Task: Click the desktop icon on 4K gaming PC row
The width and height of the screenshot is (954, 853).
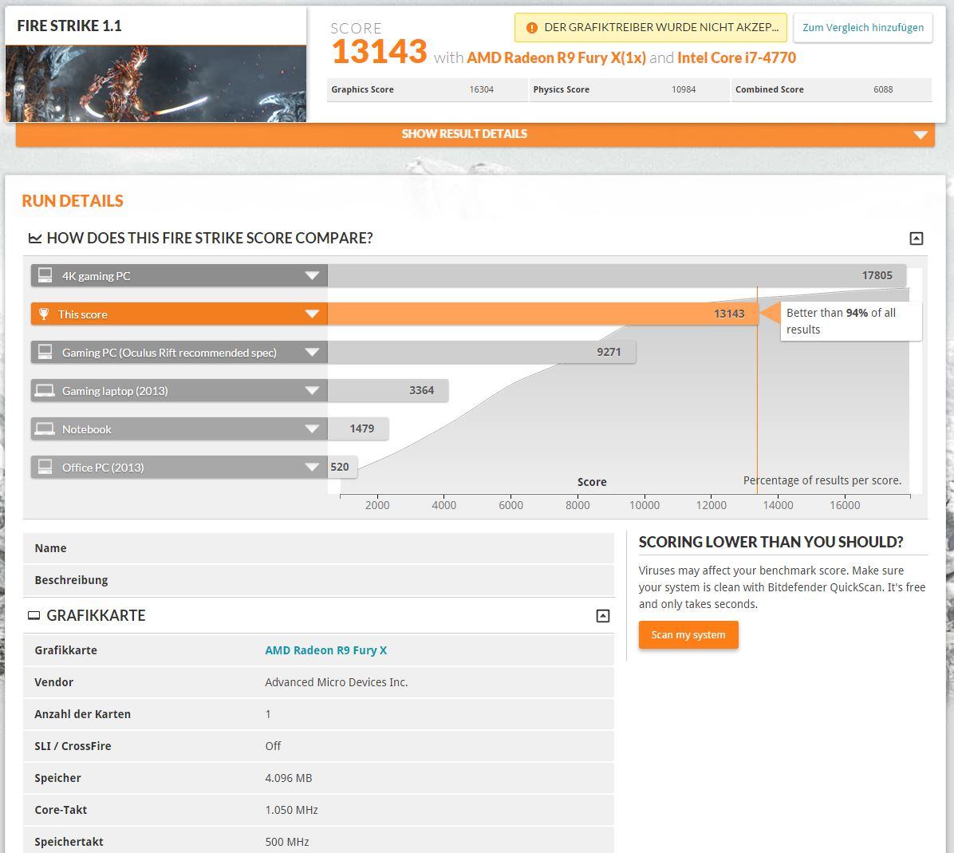Action: 45,275
